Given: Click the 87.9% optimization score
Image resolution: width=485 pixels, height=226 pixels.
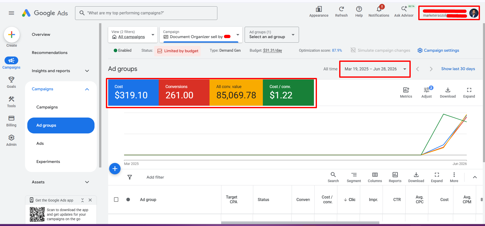Looking at the screenshot, I should 337,50.
